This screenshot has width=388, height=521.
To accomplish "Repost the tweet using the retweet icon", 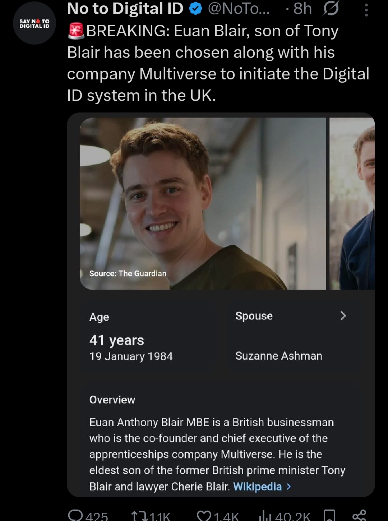I will click(139, 516).
